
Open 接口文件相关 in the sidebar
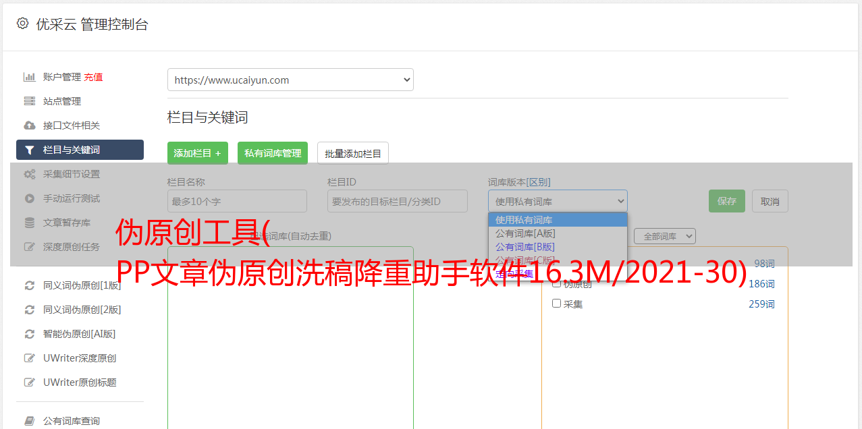72,125
